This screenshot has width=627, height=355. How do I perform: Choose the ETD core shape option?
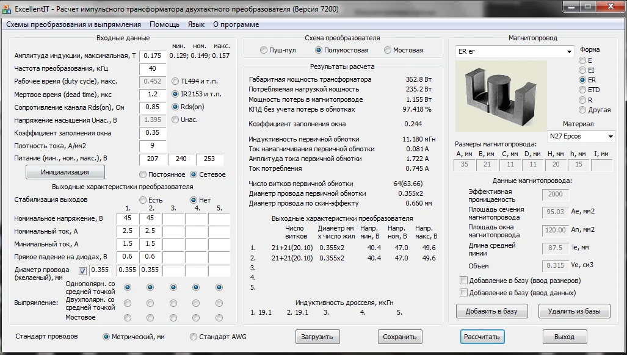[582, 90]
